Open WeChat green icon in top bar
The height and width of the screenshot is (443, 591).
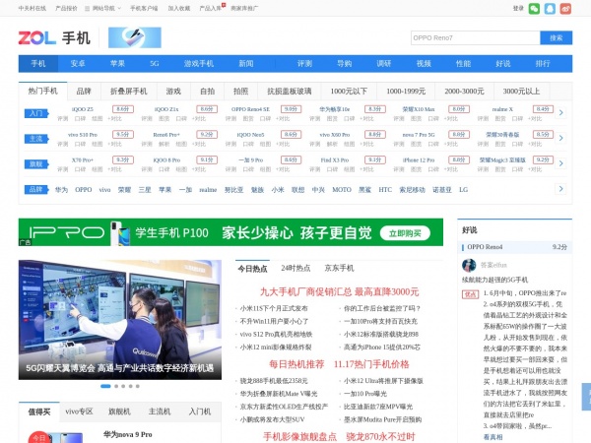[x=534, y=8]
